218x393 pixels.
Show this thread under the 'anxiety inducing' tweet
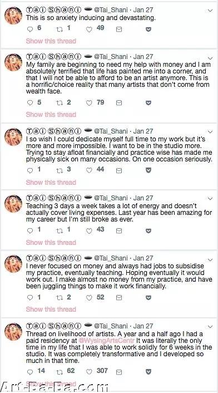coord(51,41)
